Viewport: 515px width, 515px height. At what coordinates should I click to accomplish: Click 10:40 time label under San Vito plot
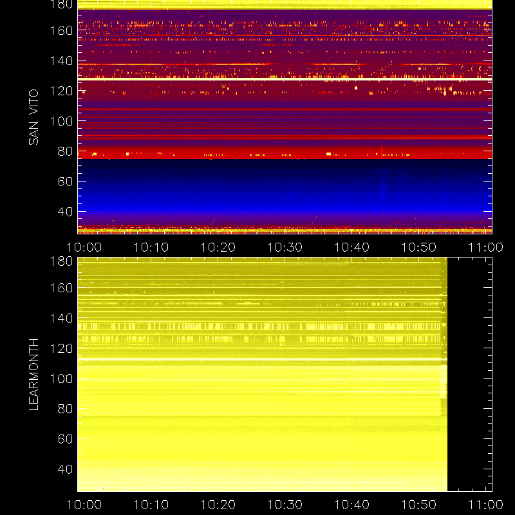pyautogui.click(x=351, y=247)
